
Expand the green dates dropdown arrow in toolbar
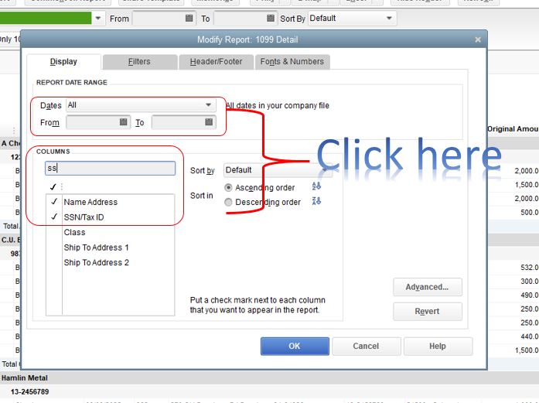point(98,18)
